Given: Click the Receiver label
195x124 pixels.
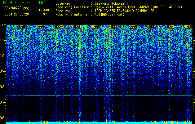Looking at the screenshot, I should point(63,11).
